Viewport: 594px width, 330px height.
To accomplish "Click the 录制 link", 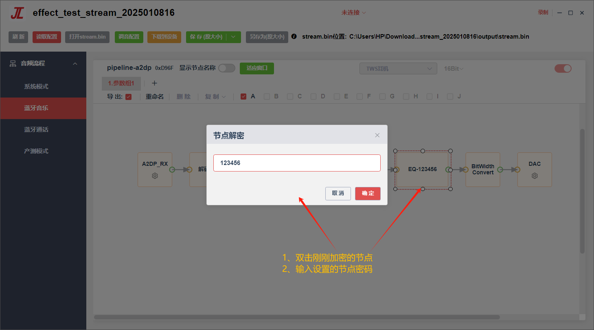I will 543,13.
